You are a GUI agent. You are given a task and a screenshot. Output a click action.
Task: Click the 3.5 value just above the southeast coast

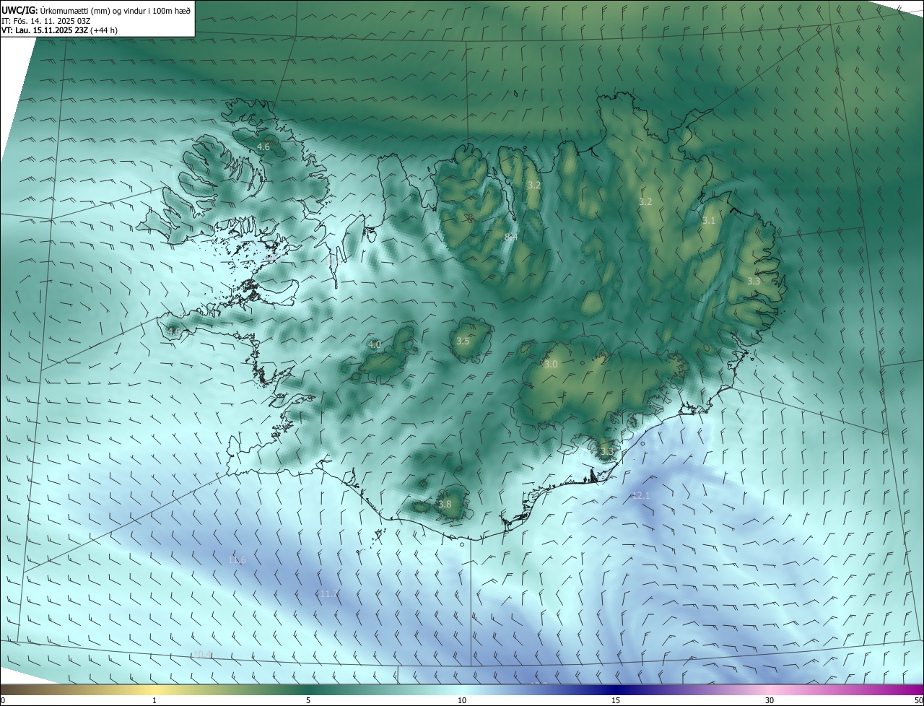click(607, 452)
